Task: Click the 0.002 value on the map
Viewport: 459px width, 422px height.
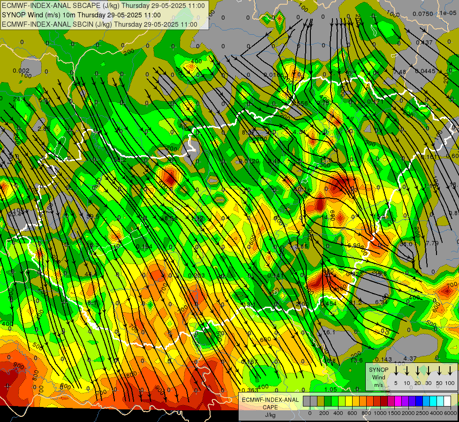Action: pyautogui.click(x=21, y=71)
